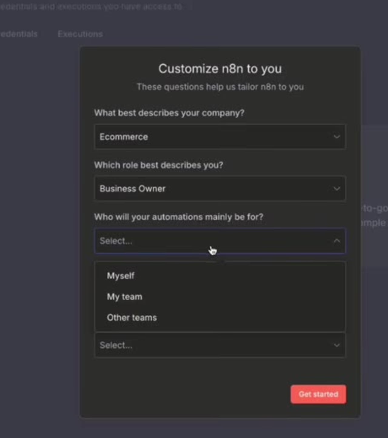The width and height of the screenshot is (388, 438).
Task: Open the role dropdown showing Business Owner
Action: pyautogui.click(x=220, y=188)
